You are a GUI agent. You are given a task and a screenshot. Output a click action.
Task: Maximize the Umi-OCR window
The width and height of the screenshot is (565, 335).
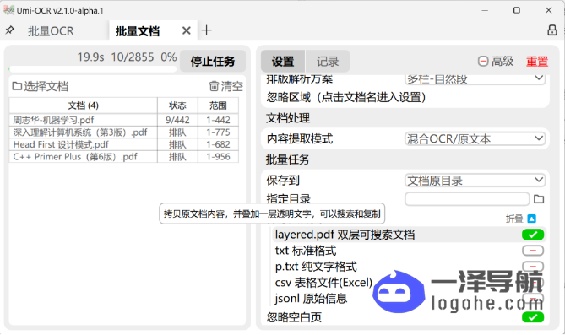point(516,10)
